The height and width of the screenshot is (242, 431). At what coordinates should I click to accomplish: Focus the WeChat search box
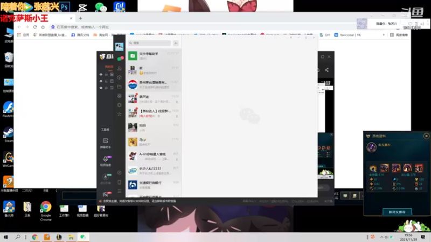[x=150, y=43]
